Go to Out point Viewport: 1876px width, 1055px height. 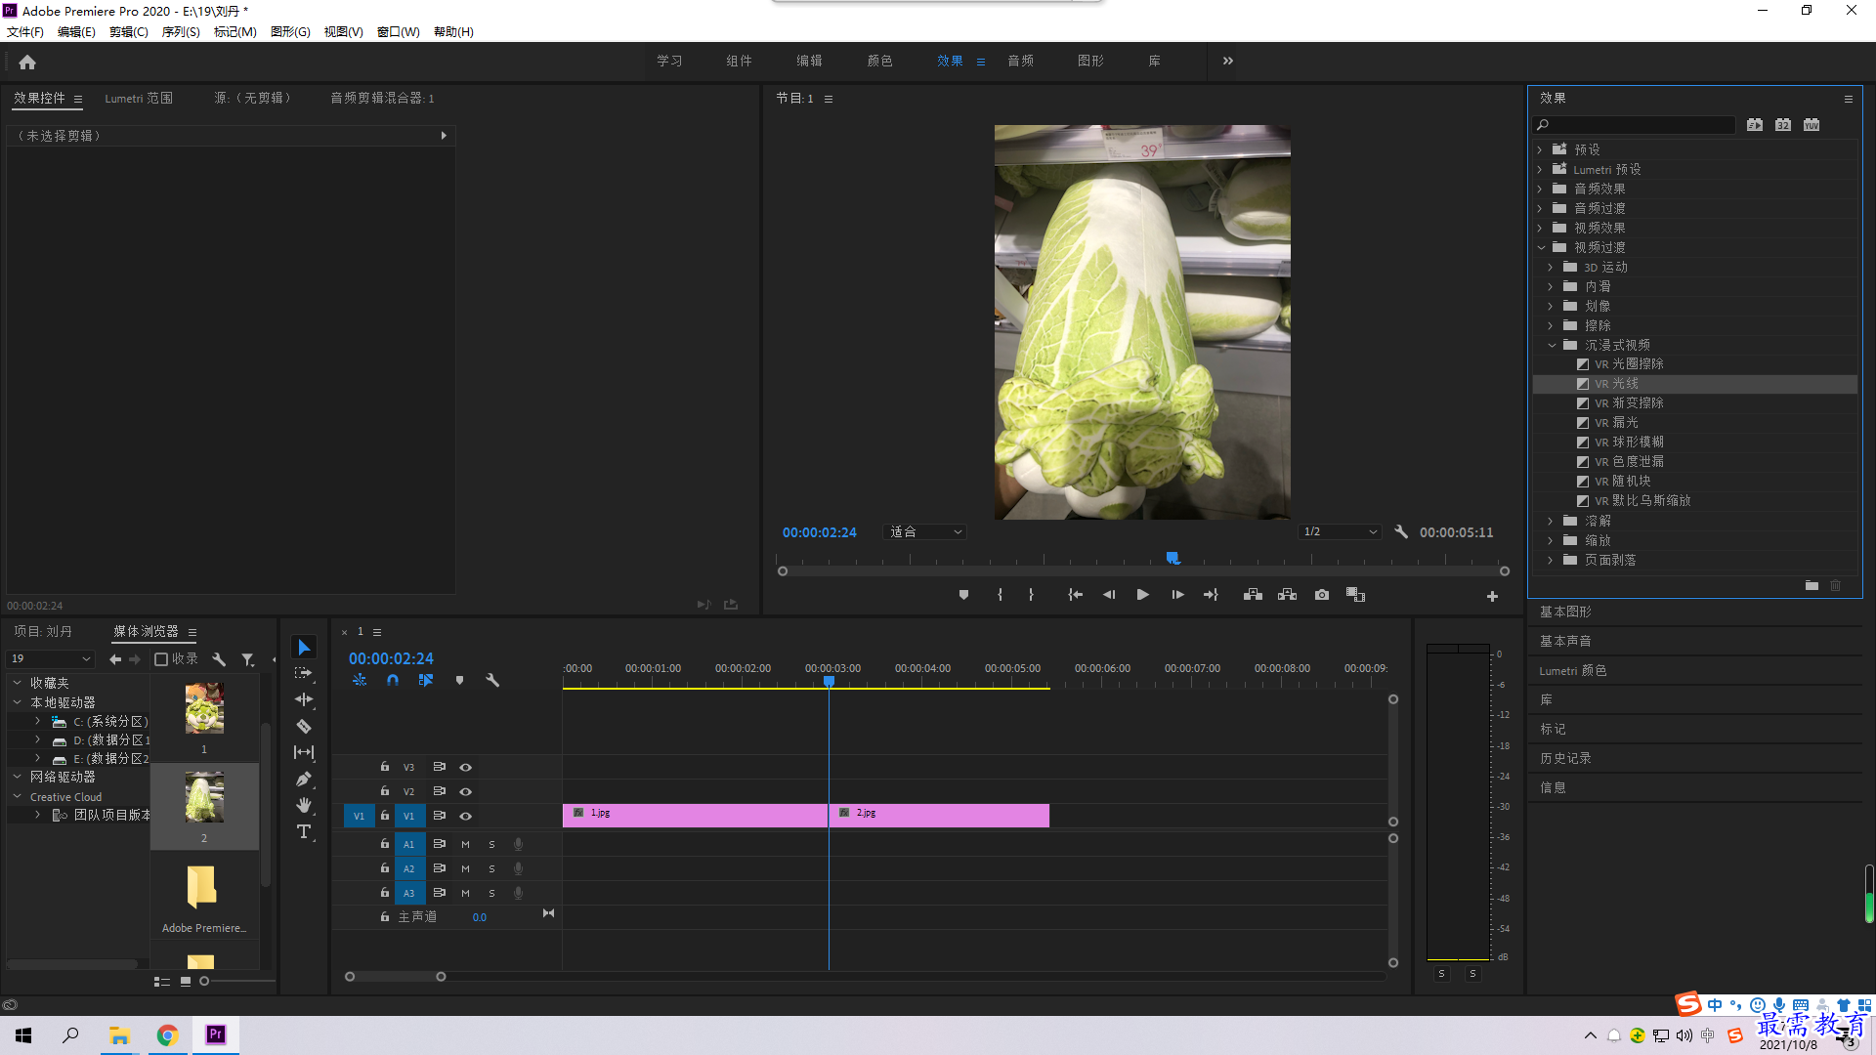coord(1211,595)
